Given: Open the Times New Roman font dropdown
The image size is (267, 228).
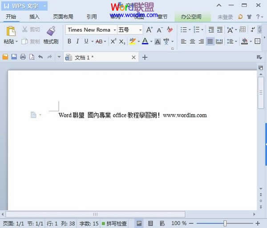Looking at the screenshot, I should [x=114, y=30].
